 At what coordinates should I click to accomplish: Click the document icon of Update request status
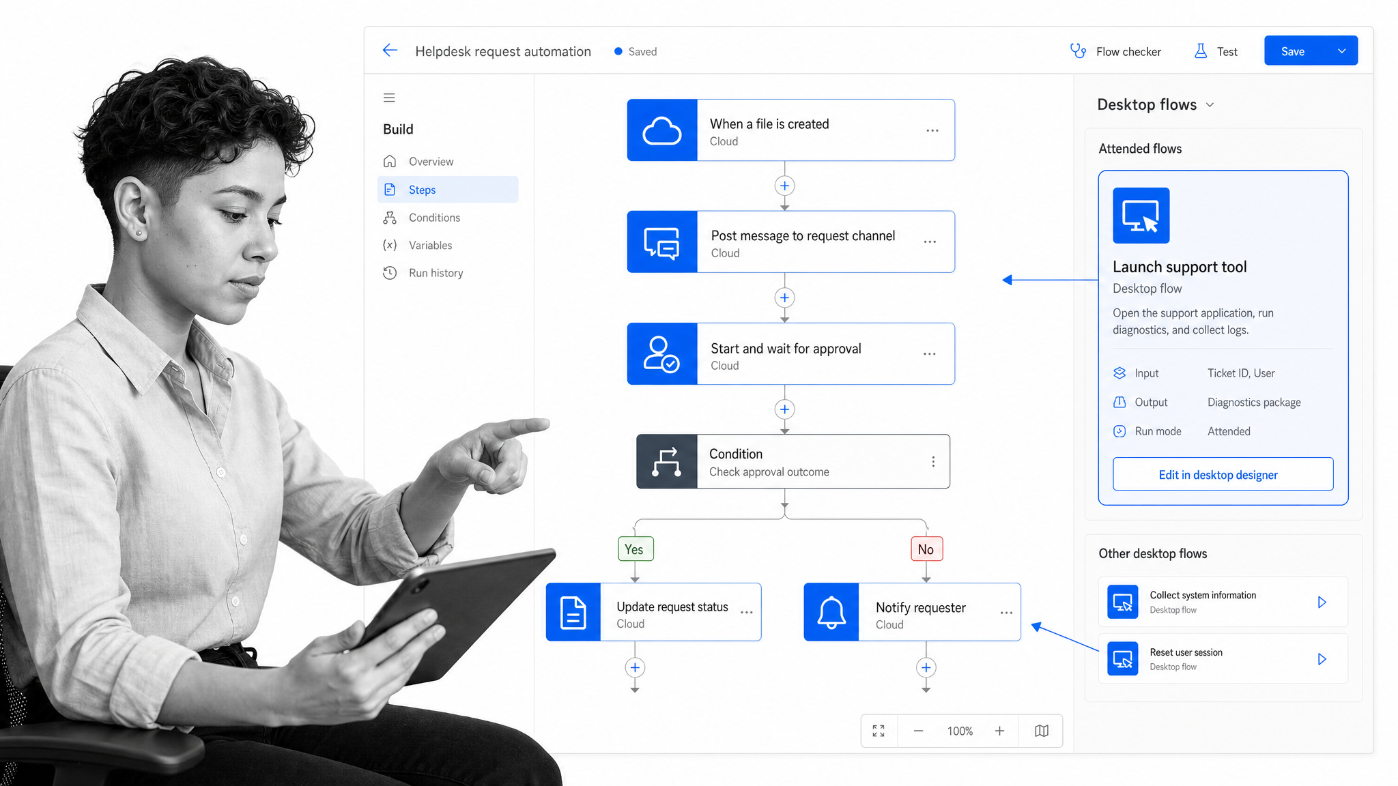coord(573,612)
